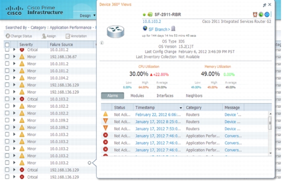
Task: Click the router image in Device 360° view
Action: point(116,32)
